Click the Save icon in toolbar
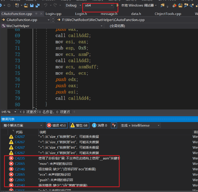Image resolution: width=198 pixels, height=192 pixels. 32,6
